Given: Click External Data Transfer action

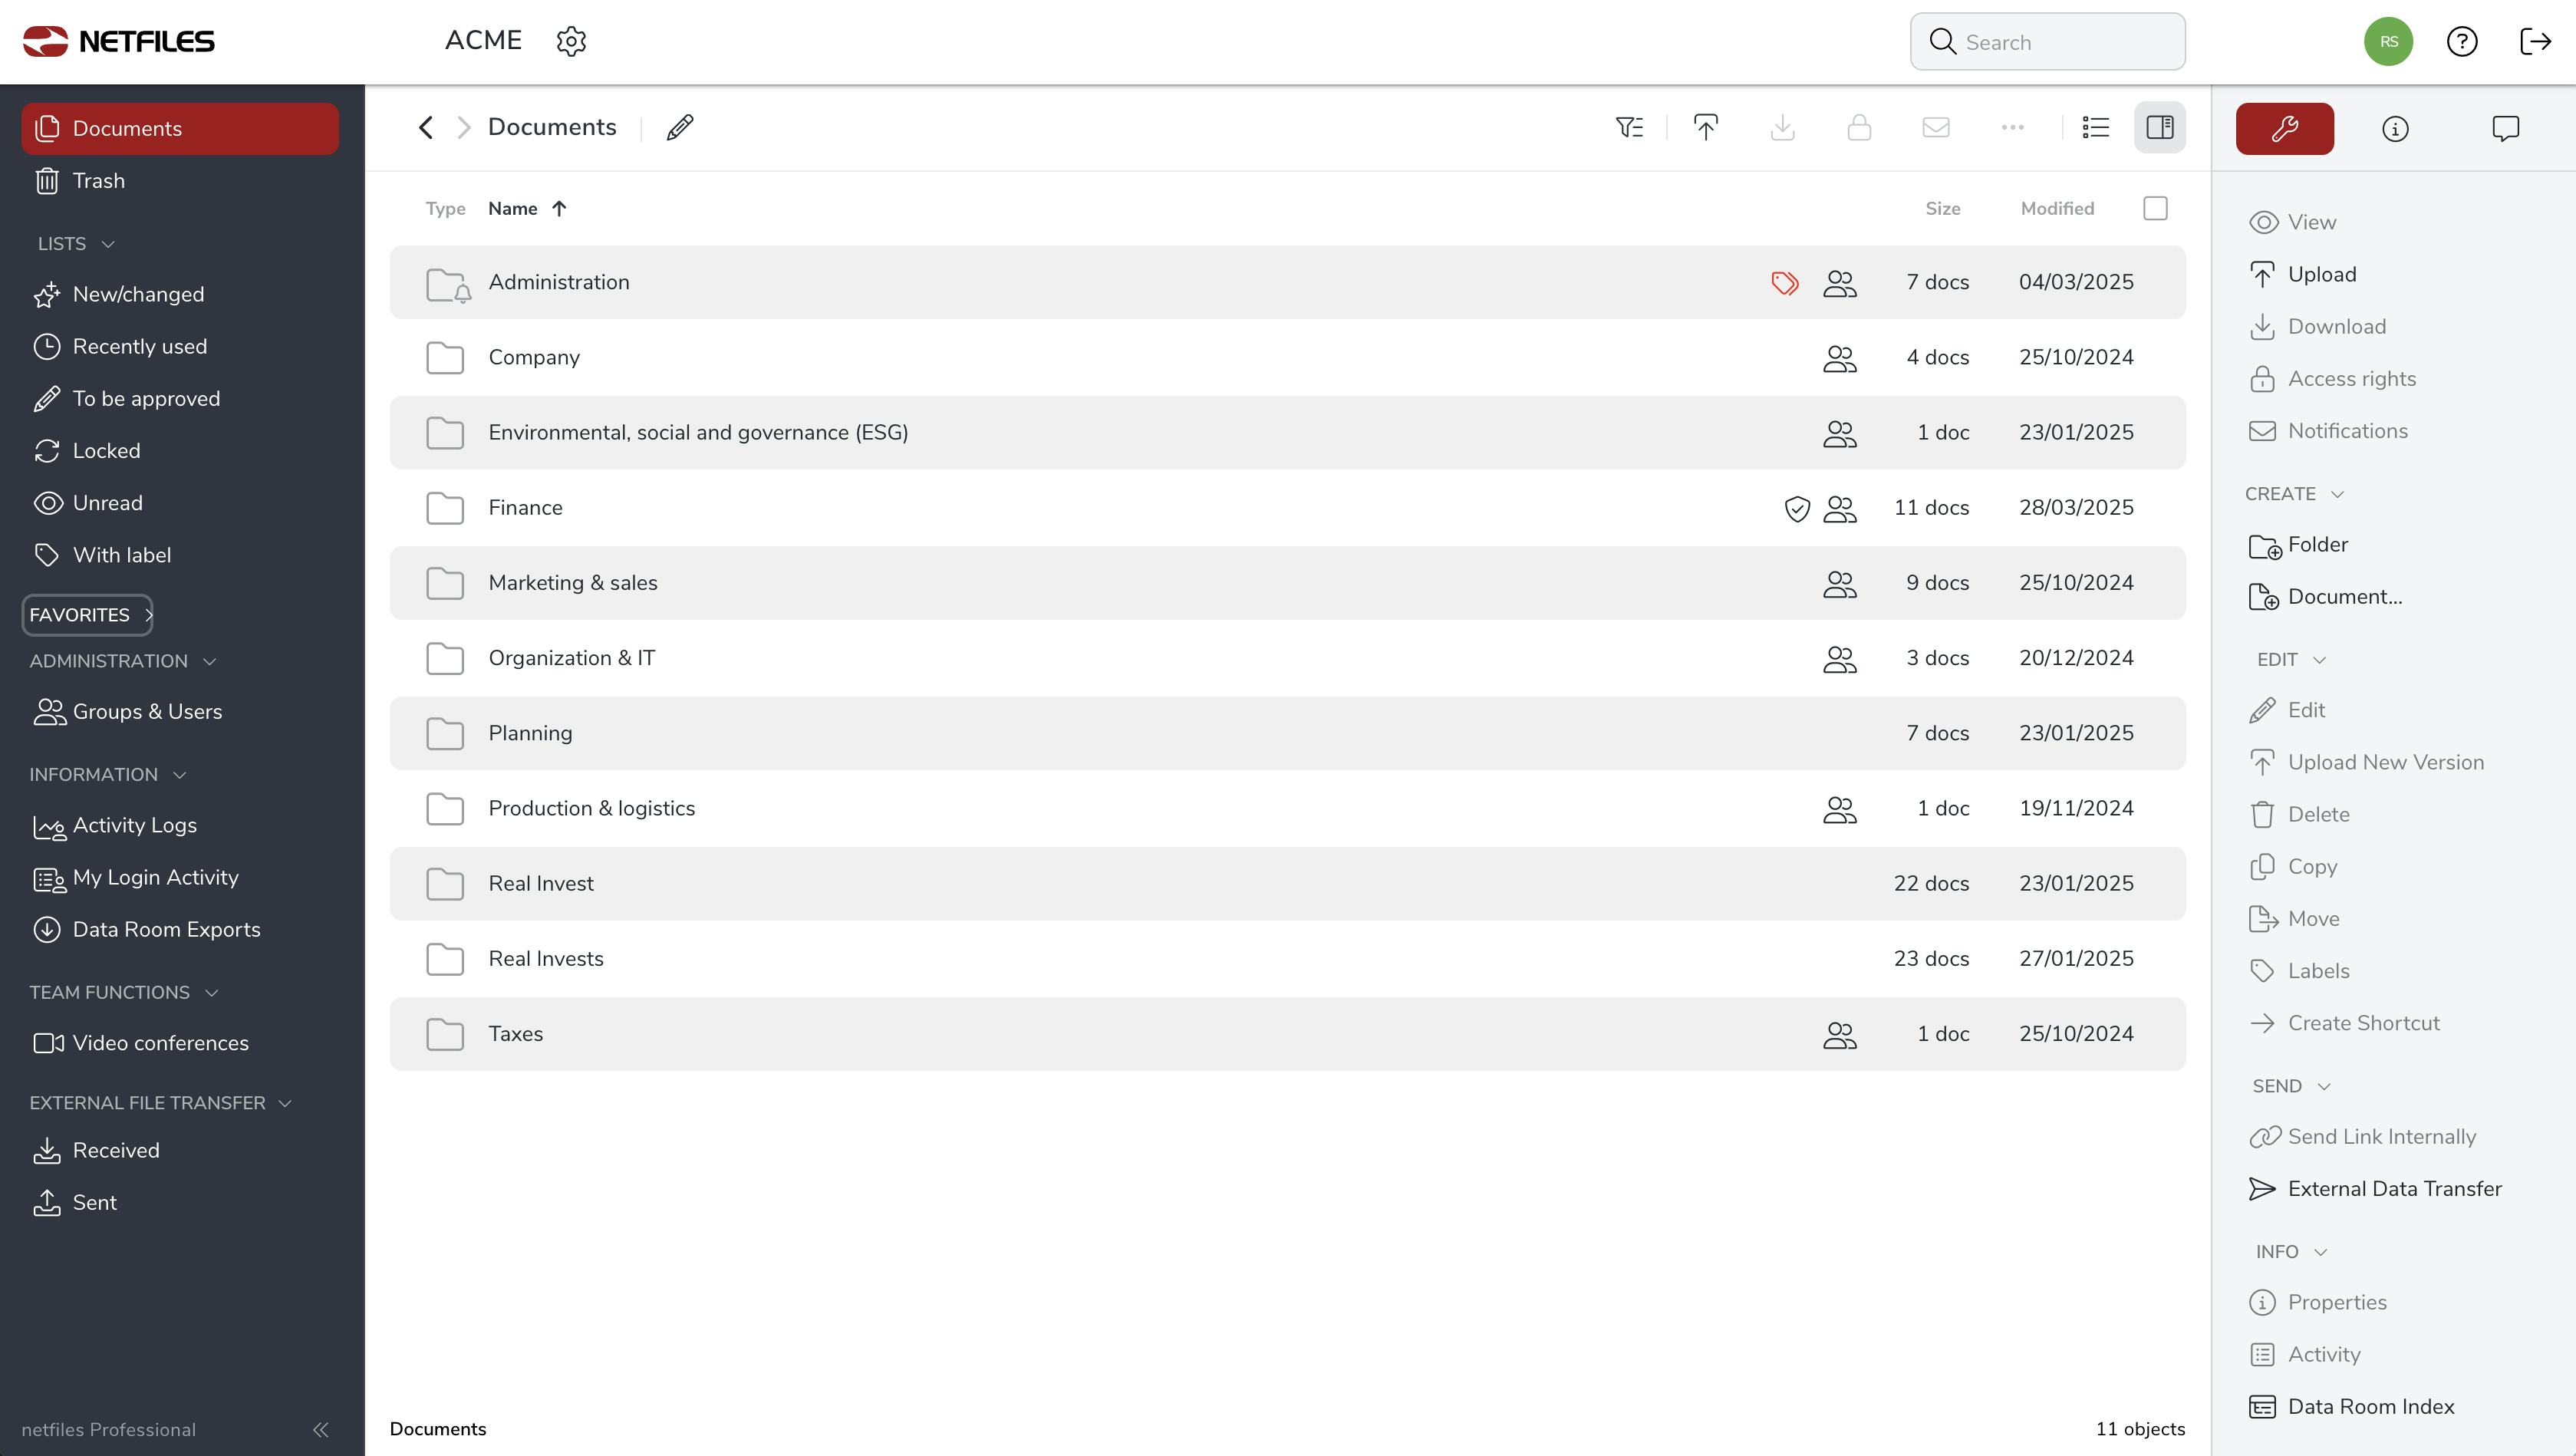Looking at the screenshot, I should pyautogui.click(x=2394, y=1188).
